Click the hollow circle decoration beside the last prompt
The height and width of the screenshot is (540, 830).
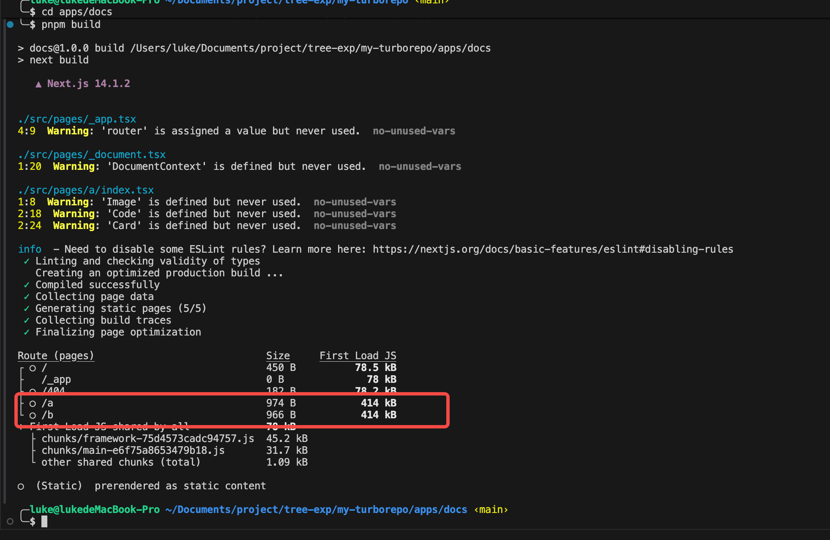(x=10, y=521)
